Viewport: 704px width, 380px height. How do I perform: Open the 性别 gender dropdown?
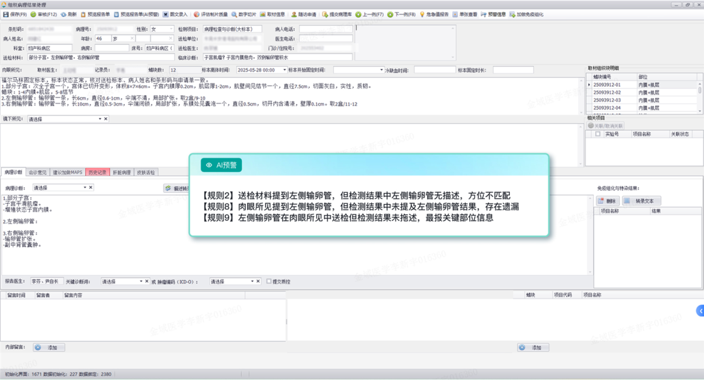pyautogui.click(x=171, y=29)
